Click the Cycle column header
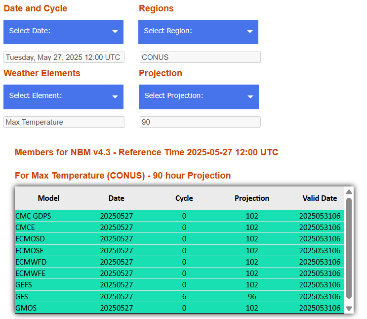Screen dimensions: 367x319 click(x=184, y=198)
